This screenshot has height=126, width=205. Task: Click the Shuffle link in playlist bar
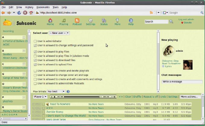tap(137, 97)
